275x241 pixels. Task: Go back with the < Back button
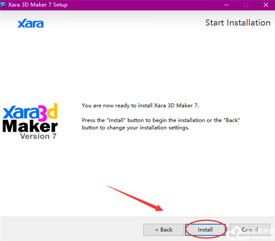[164, 229]
